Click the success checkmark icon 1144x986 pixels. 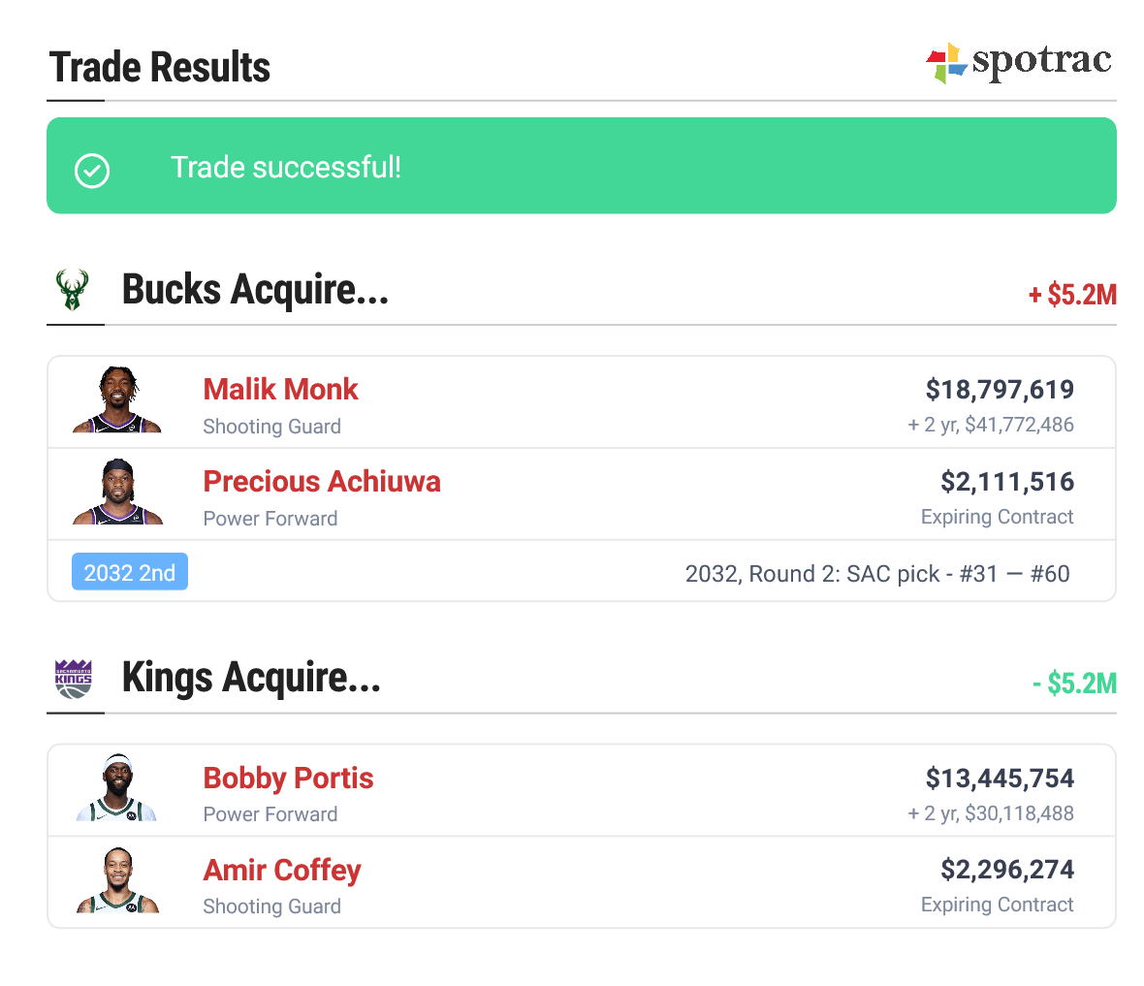point(92,171)
